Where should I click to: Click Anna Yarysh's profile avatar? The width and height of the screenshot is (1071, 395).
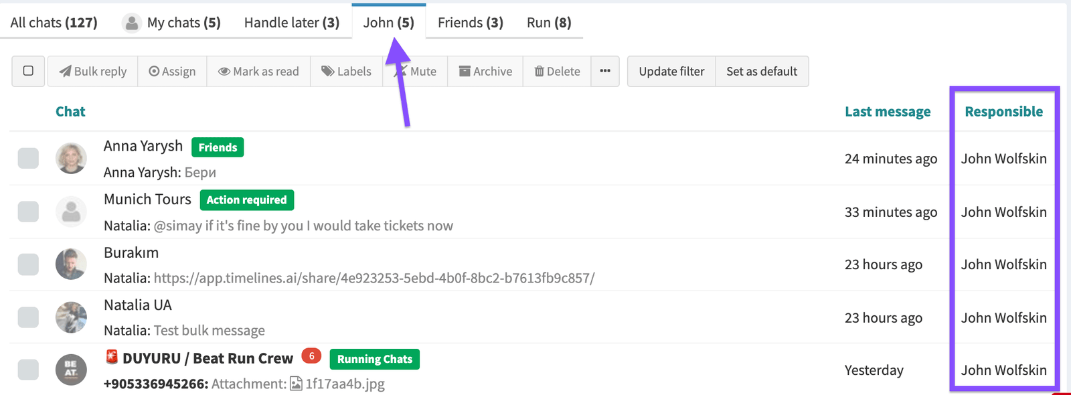tap(71, 159)
